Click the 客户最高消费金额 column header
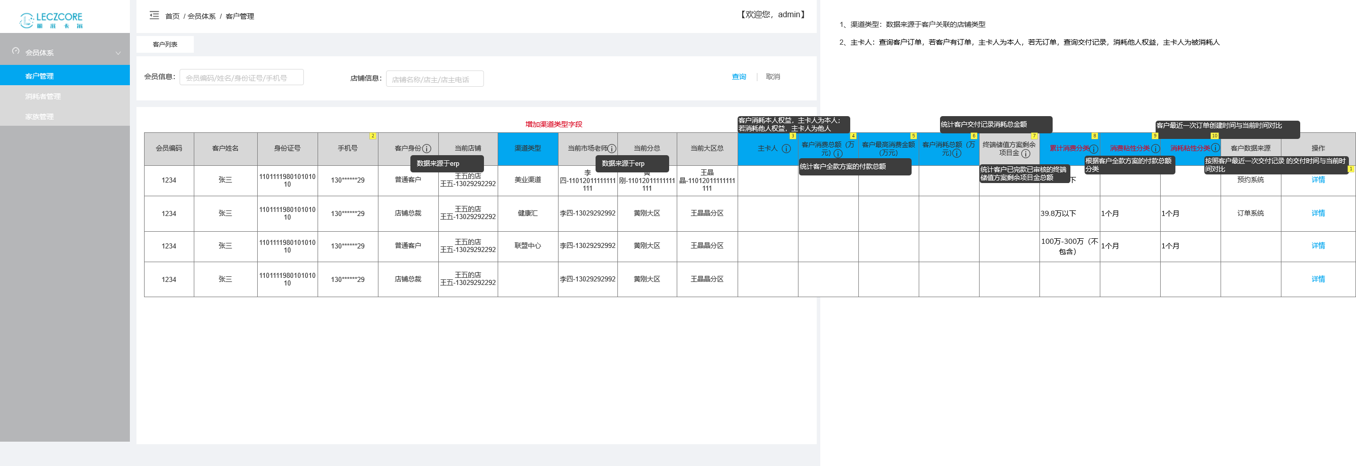This screenshot has width=1356, height=466. coord(888,149)
